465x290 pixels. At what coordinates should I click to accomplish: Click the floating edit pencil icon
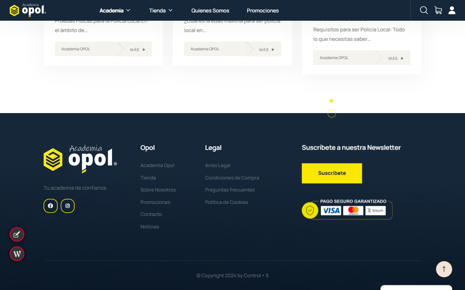click(17, 234)
